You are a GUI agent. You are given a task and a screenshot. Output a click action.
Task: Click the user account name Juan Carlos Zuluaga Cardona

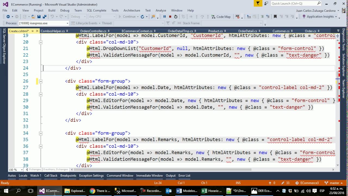pyautogui.click(x=316, y=10)
